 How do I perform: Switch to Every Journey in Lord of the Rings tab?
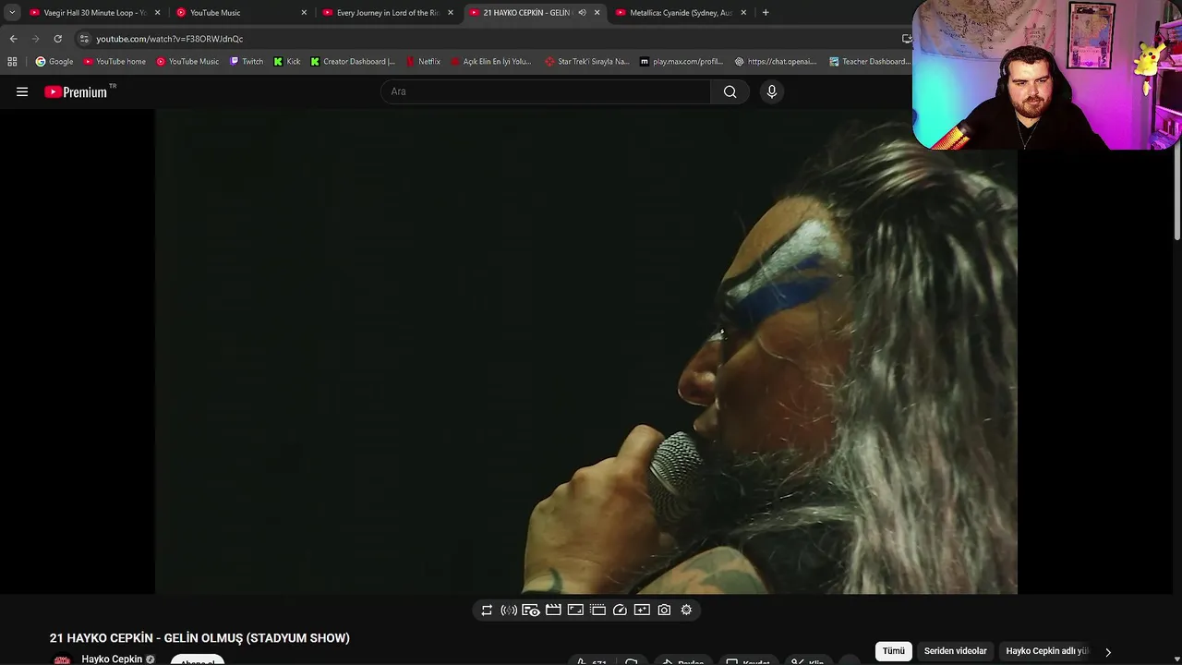[x=388, y=13]
